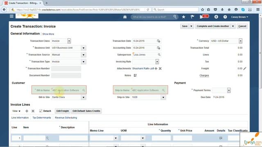Click the Charges link

click(x=204, y=75)
